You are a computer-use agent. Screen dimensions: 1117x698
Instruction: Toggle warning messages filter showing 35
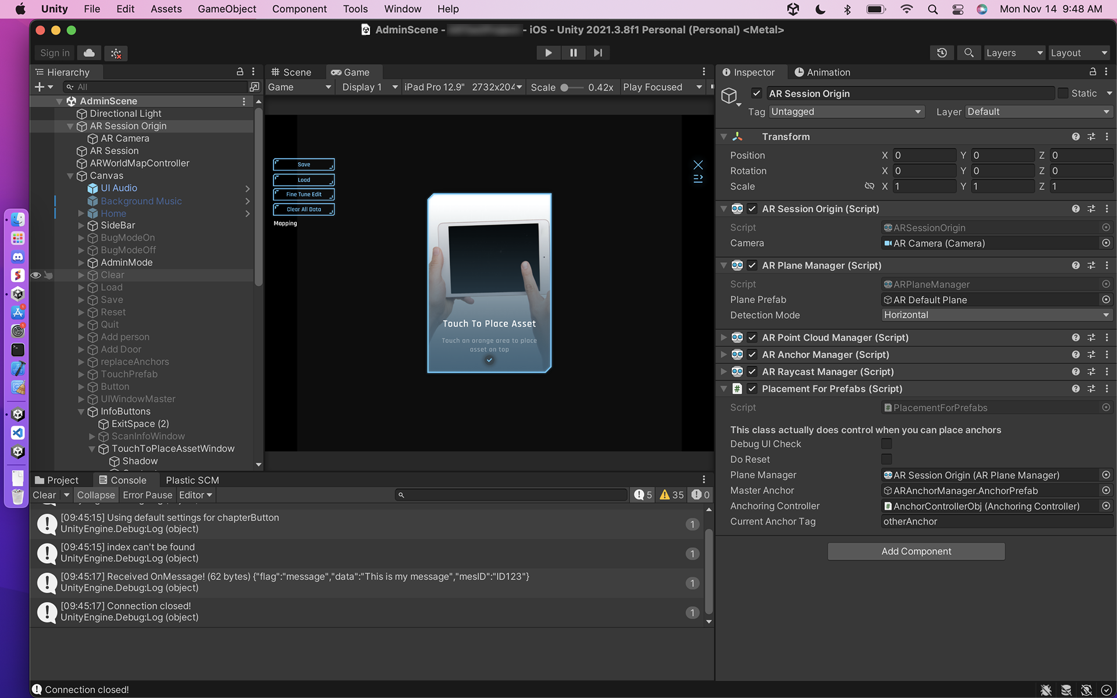pyautogui.click(x=671, y=495)
